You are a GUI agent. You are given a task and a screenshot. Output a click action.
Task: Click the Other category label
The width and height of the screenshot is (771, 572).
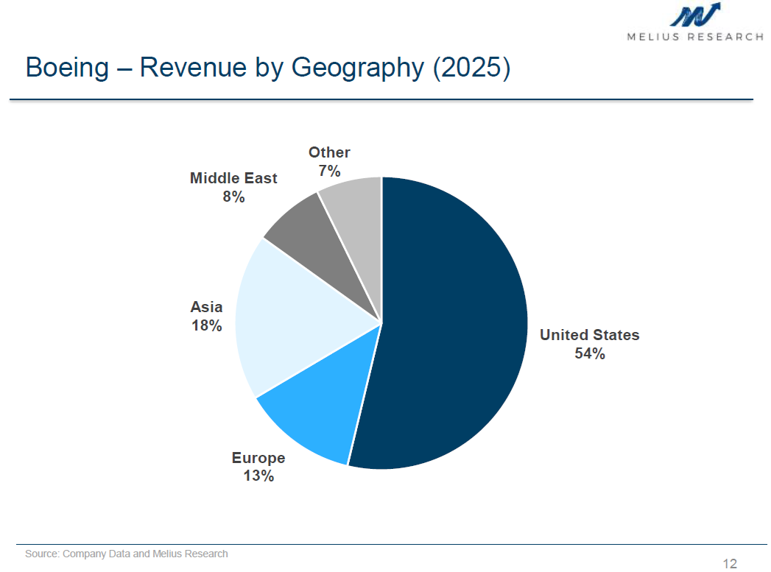329,152
